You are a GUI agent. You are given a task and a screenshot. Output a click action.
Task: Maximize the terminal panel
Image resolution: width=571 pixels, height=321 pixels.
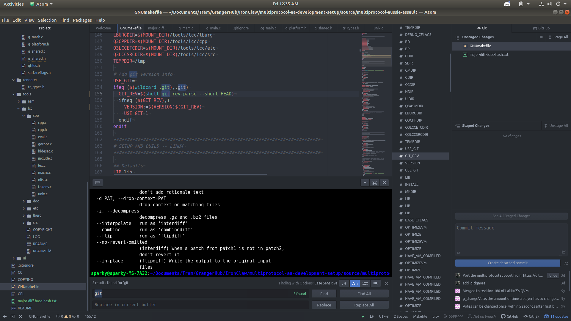pyautogui.click(x=374, y=182)
